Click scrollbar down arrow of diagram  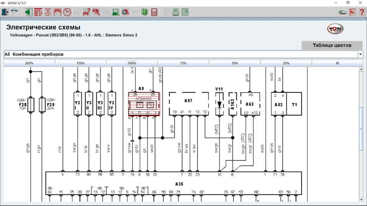[361, 200]
